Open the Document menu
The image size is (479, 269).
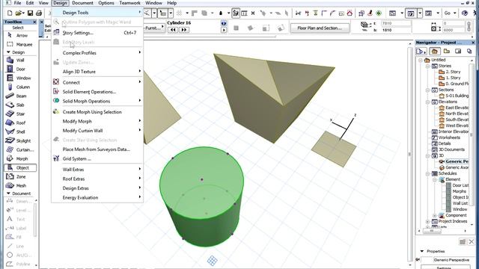[x=82, y=3]
